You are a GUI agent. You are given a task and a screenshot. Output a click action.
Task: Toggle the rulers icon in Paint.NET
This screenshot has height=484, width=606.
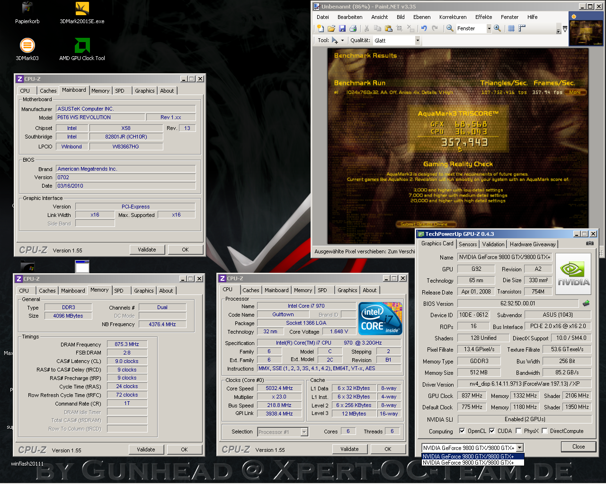click(x=522, y=28)
